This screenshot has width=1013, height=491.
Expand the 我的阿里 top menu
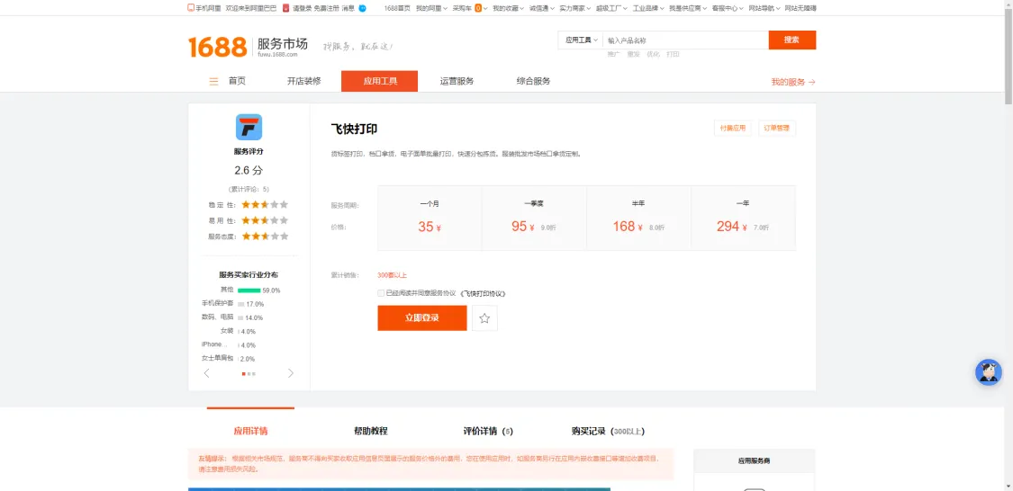pos(431,8)
